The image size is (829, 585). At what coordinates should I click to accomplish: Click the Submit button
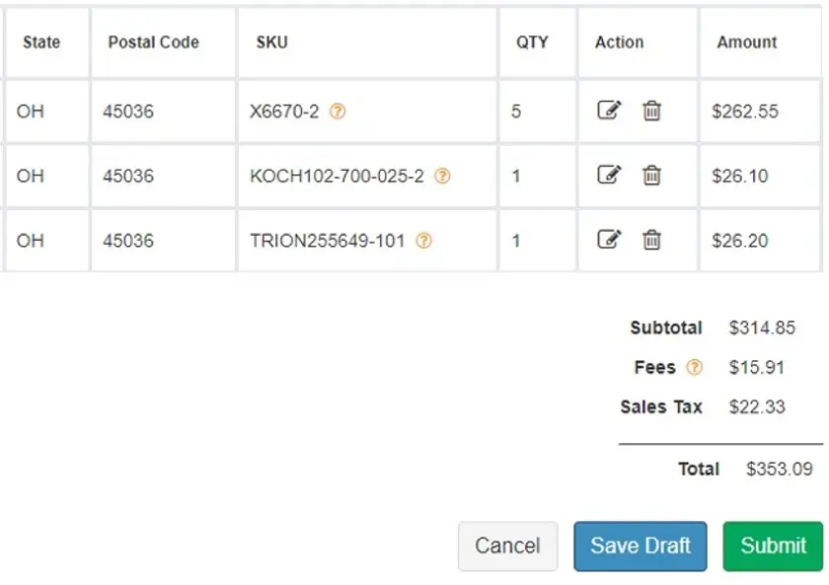(773, 546)
